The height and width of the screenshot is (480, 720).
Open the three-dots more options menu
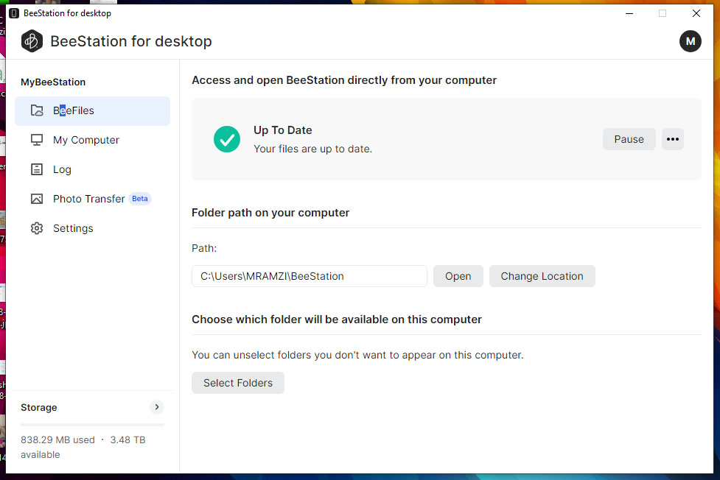click(x=672, y=139)
